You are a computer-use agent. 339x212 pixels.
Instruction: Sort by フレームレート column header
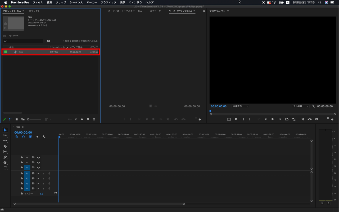point(57,47)
